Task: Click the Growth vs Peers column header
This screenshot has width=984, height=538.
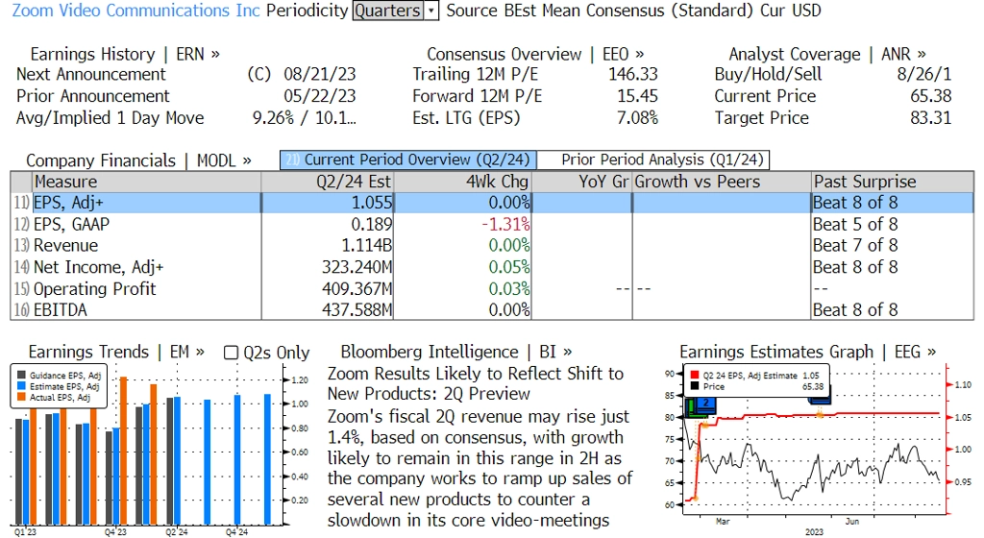Action: pos(721,182)
